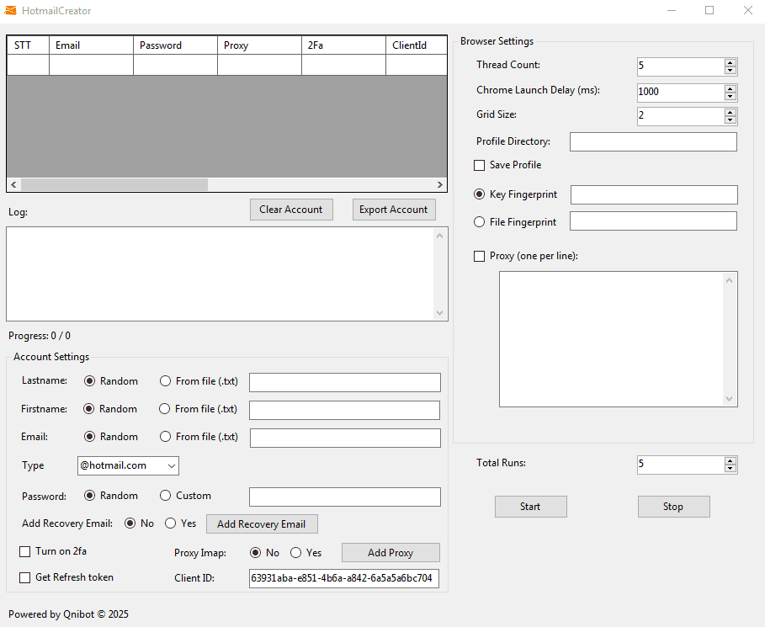Choose Random for Lastname

click(89, 381)
